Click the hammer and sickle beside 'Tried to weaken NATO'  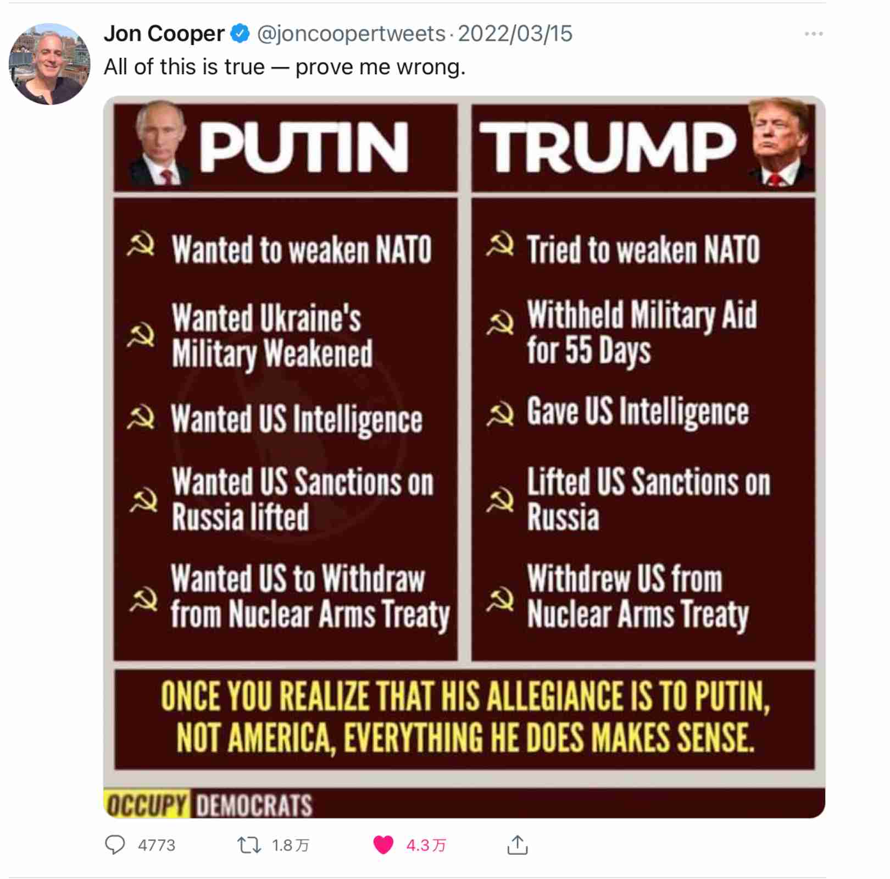pyautogui.click(x=500, y=245)
